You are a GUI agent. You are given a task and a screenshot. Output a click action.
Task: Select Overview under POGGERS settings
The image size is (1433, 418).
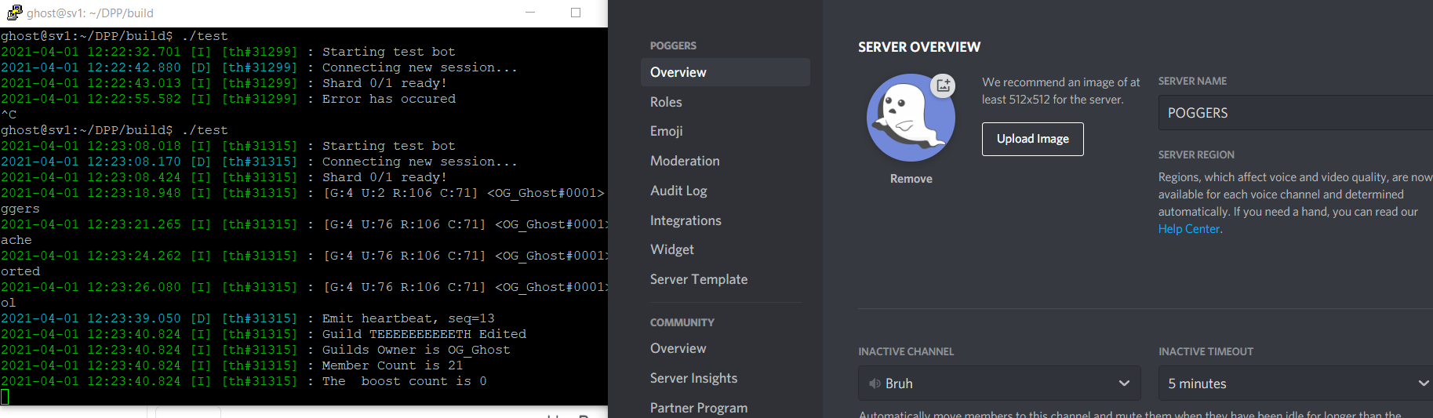[726, 72]
